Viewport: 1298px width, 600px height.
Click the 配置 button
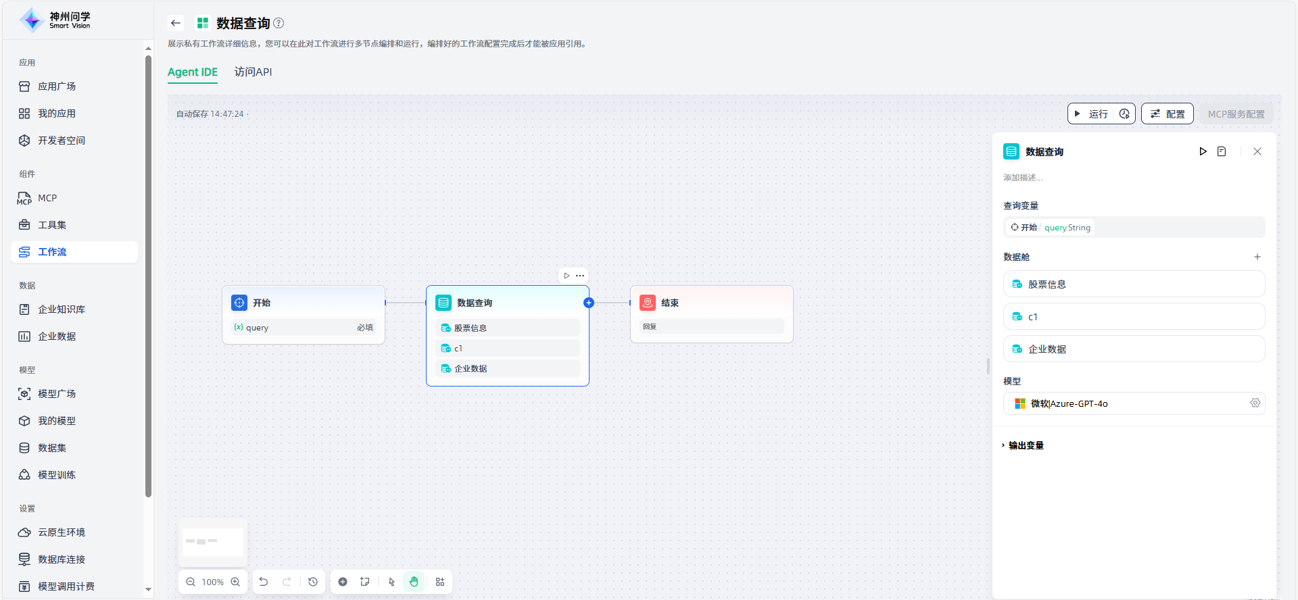tap(1168, 114)
